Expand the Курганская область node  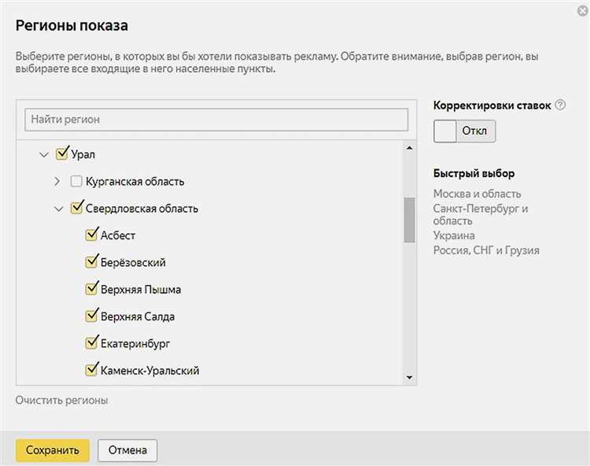(x=57, y=182)
